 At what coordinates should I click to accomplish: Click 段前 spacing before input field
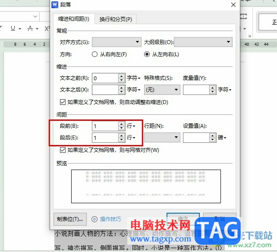click(x=105, y=126)
